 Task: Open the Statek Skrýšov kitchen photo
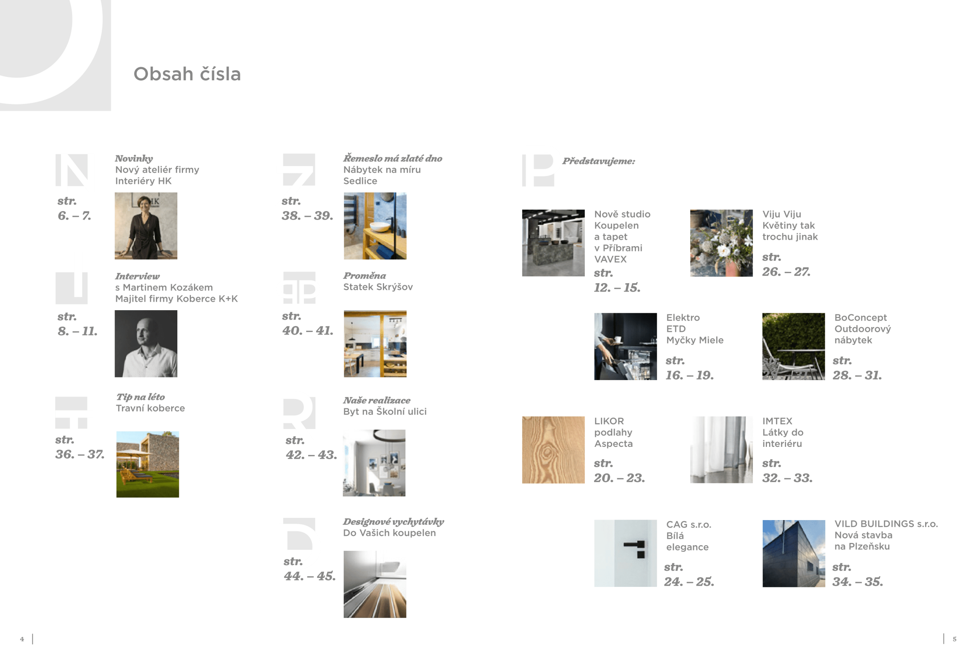375,344
